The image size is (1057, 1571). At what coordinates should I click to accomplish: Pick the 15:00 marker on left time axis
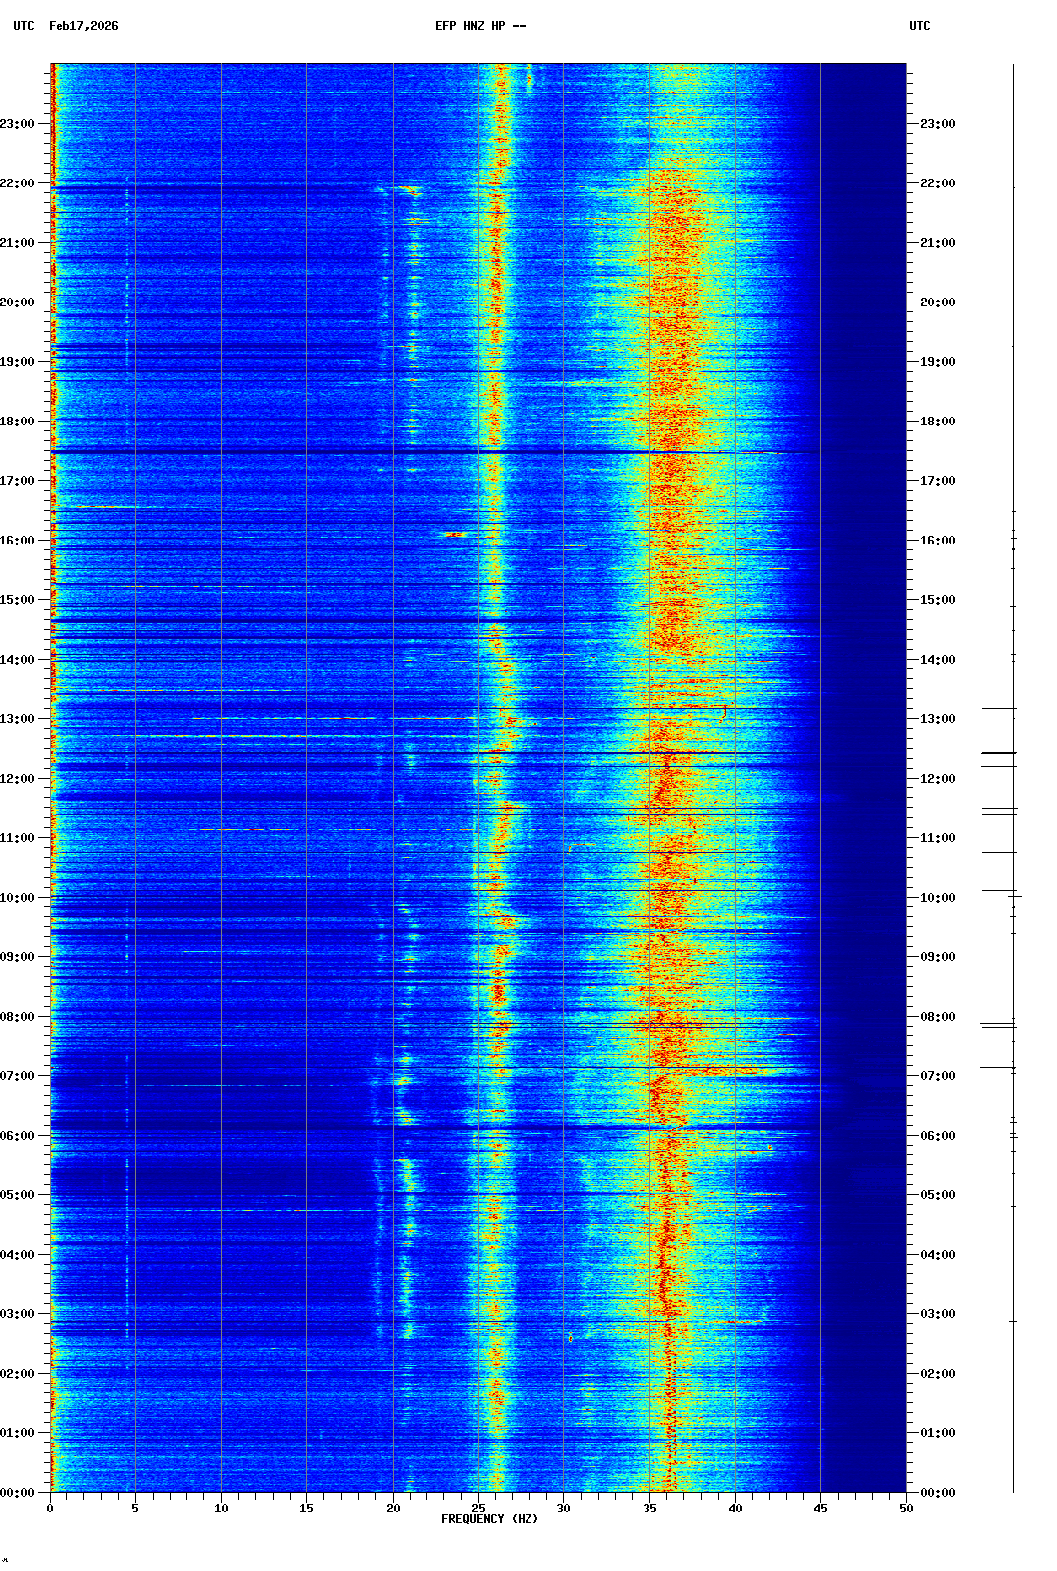[18, 600]
